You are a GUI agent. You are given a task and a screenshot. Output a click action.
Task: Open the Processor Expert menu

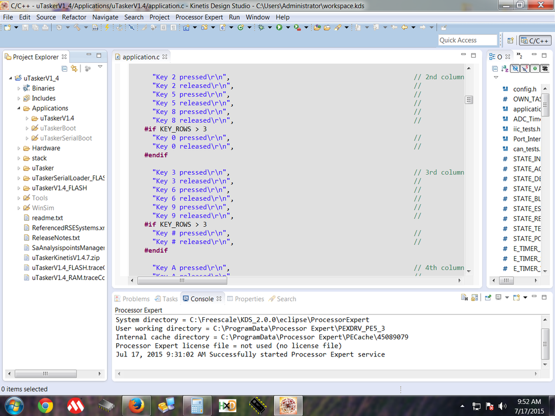[199, 17]
